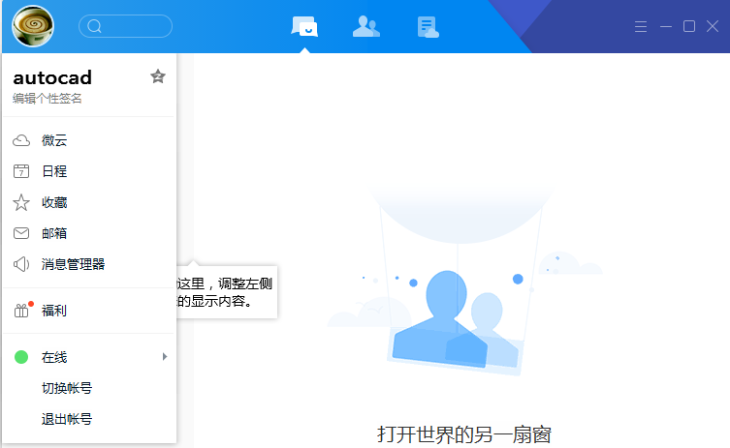Click the 打开世界的另一扇窗 caption

[464, 435]
